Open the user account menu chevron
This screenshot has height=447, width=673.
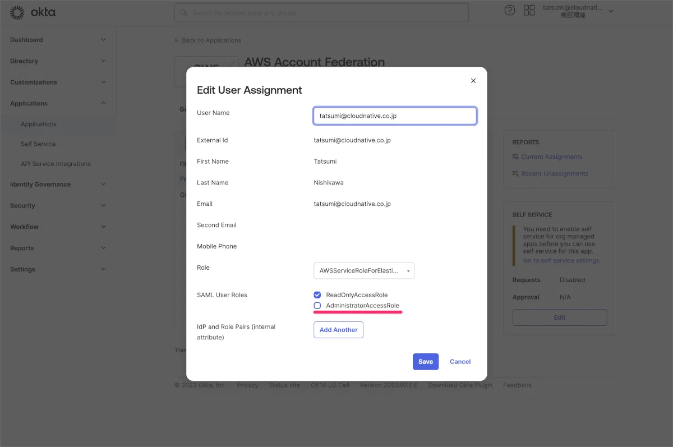coord(611,11)
